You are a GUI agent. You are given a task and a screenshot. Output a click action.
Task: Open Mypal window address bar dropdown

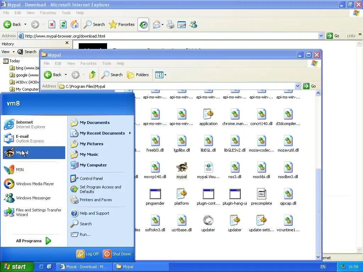(297, 86)
